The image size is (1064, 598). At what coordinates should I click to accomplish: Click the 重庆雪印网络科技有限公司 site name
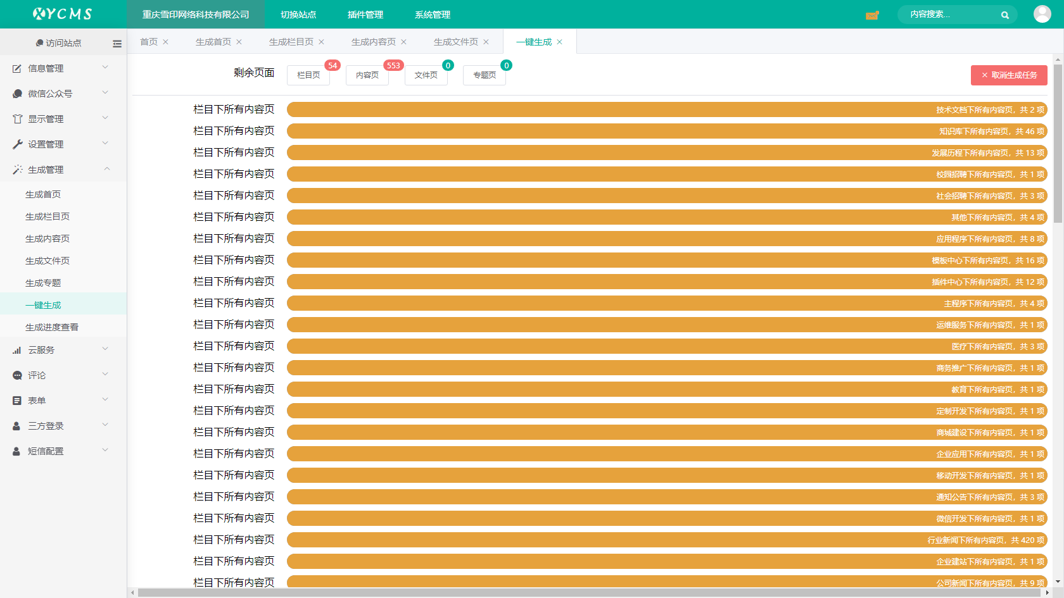196,15
